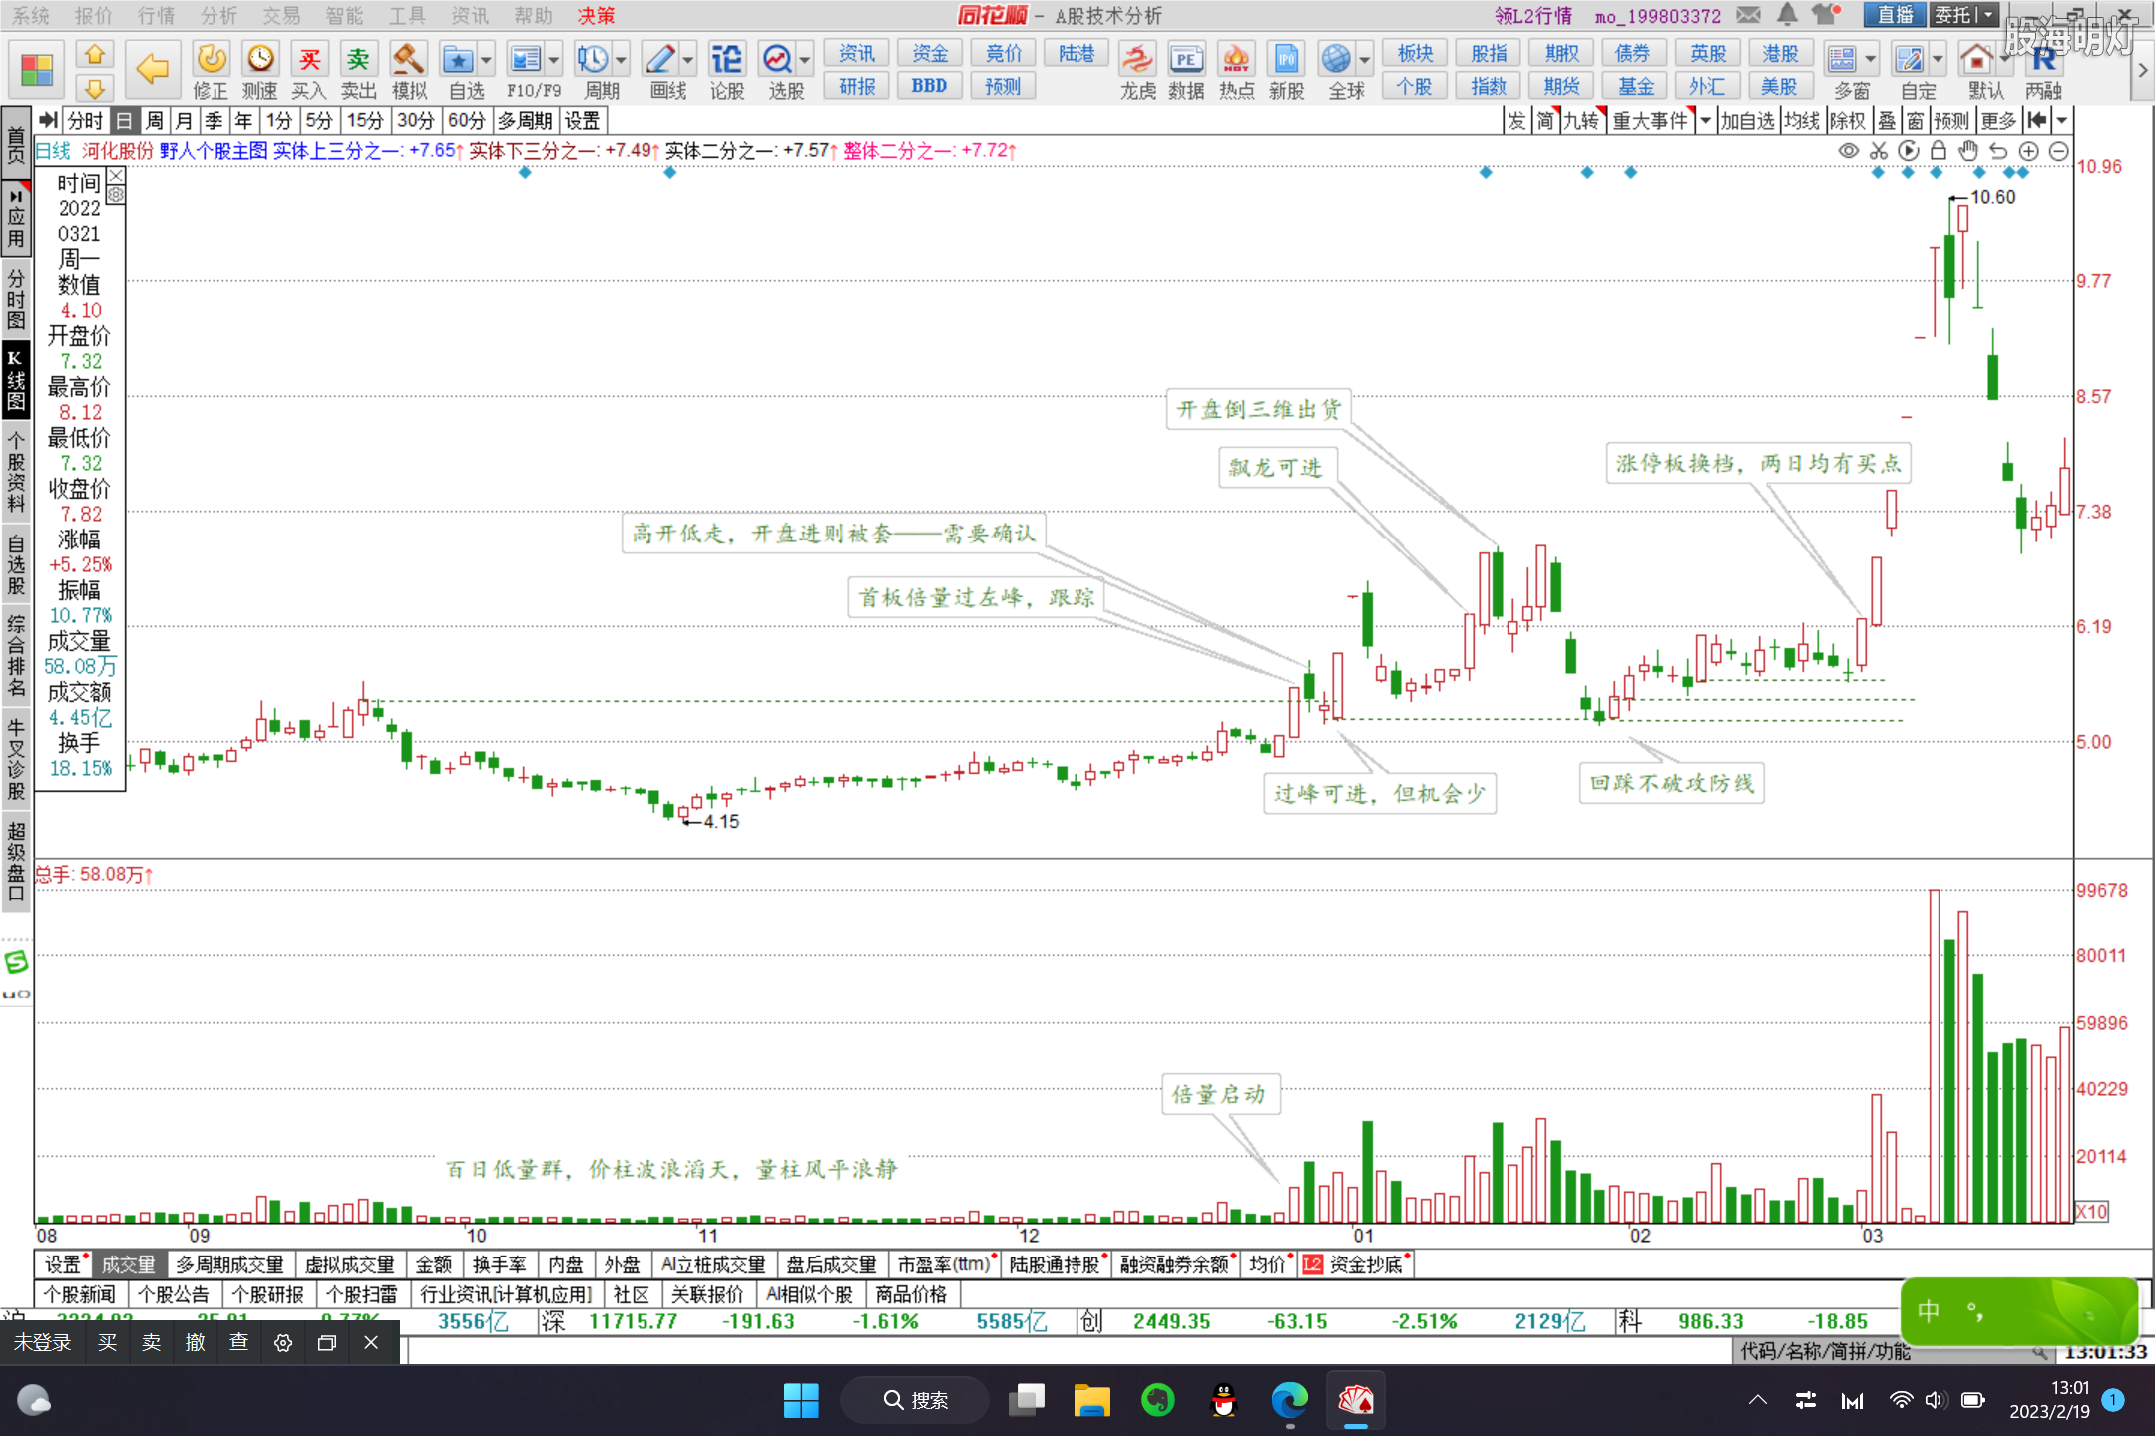Click the page up arrow icon
Screen dimensions: 2155x1436
click(x=95, y=54)
